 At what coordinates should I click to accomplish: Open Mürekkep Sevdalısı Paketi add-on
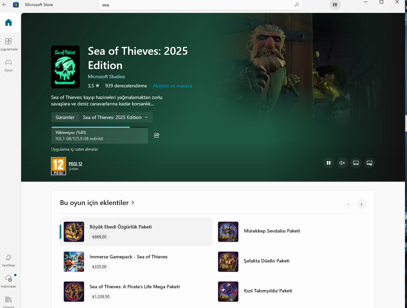click(x=290, y=232)
